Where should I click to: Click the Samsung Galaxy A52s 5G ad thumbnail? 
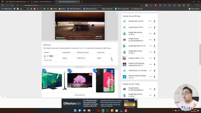[x=105, y=80]
